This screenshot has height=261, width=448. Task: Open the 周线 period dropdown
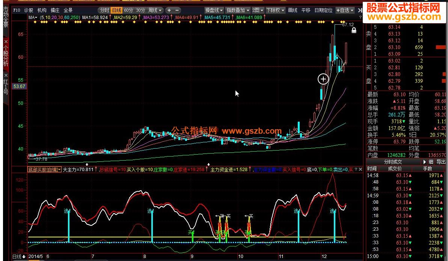pyautogui.click(x=155, y=10)
